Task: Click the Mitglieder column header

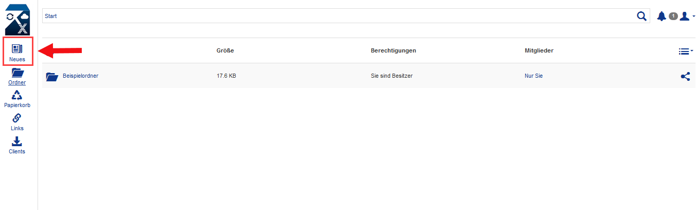Action: 539,50
